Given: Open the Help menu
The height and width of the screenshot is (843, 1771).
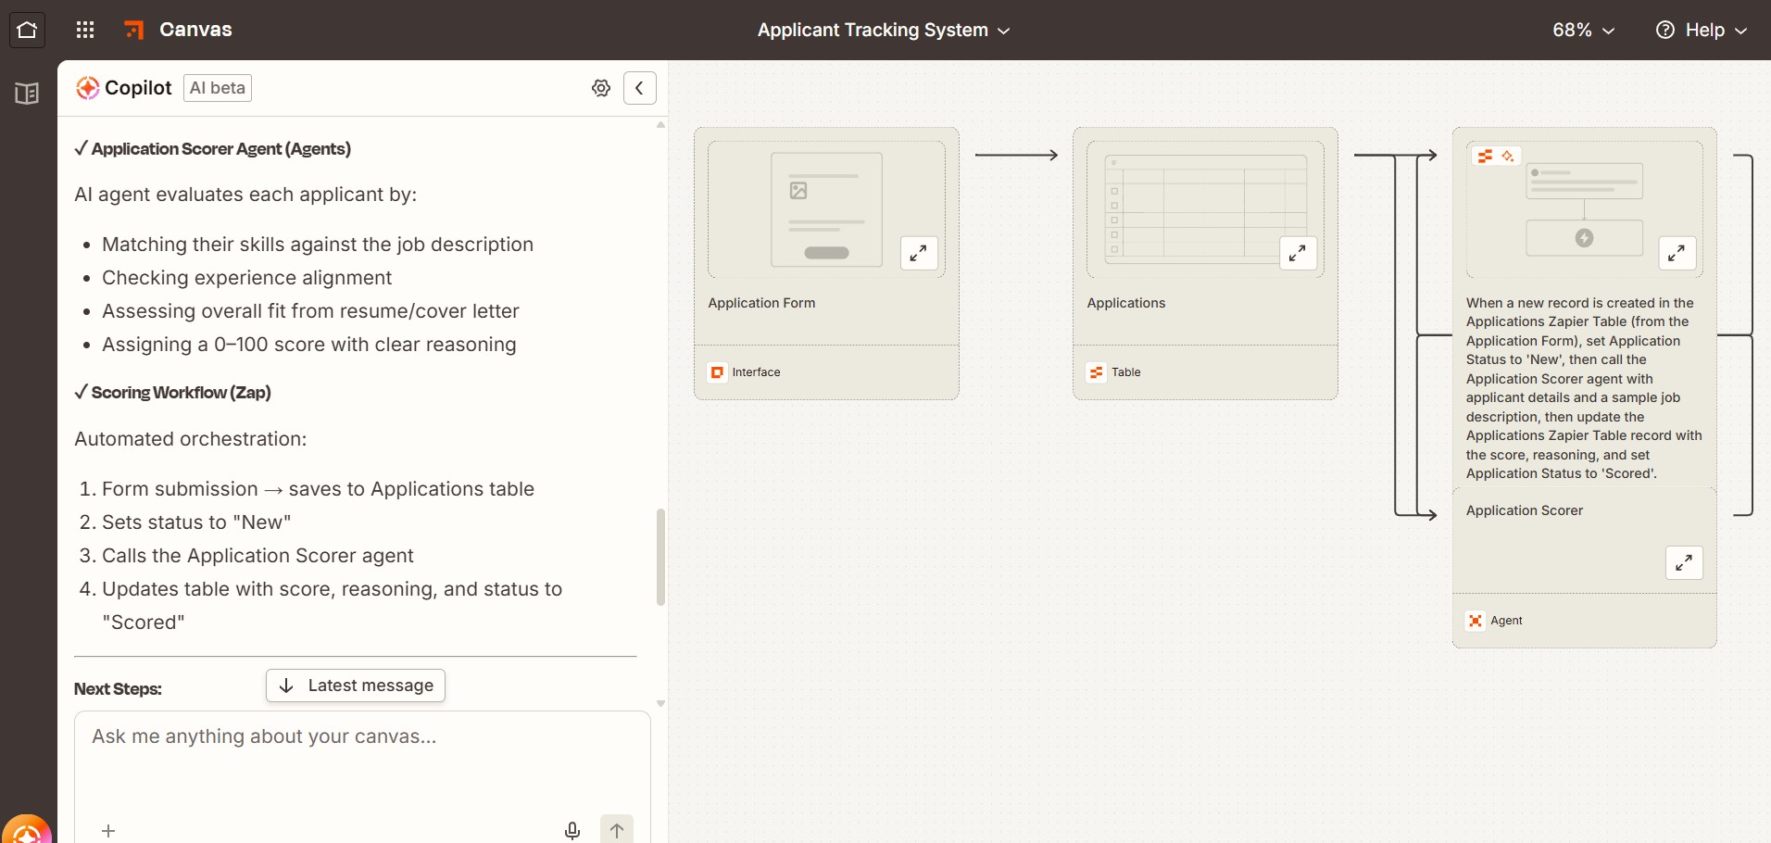Looking at the screenshot, I should (1702, 29).
